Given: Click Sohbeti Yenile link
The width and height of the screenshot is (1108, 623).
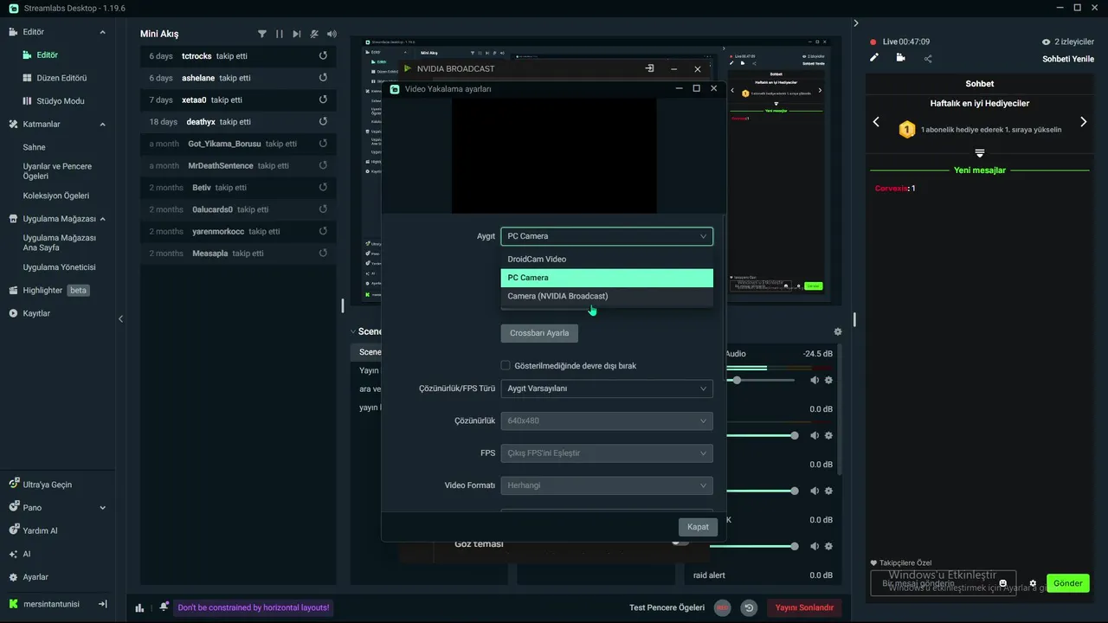Looking at the screenshot, I should (1068, 59).
